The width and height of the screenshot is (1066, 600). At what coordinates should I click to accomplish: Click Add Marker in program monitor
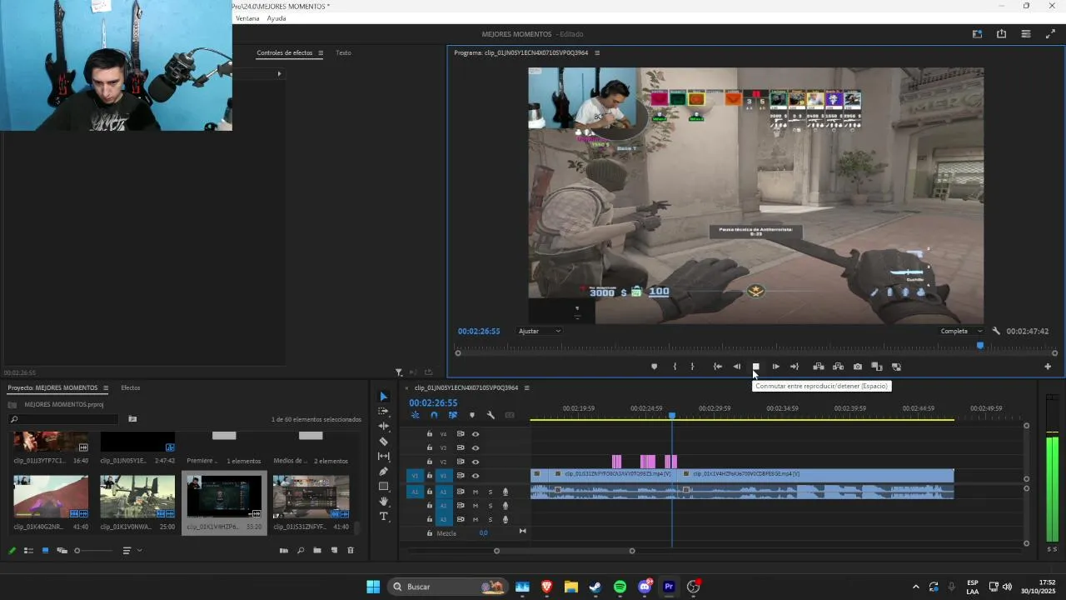654,367
